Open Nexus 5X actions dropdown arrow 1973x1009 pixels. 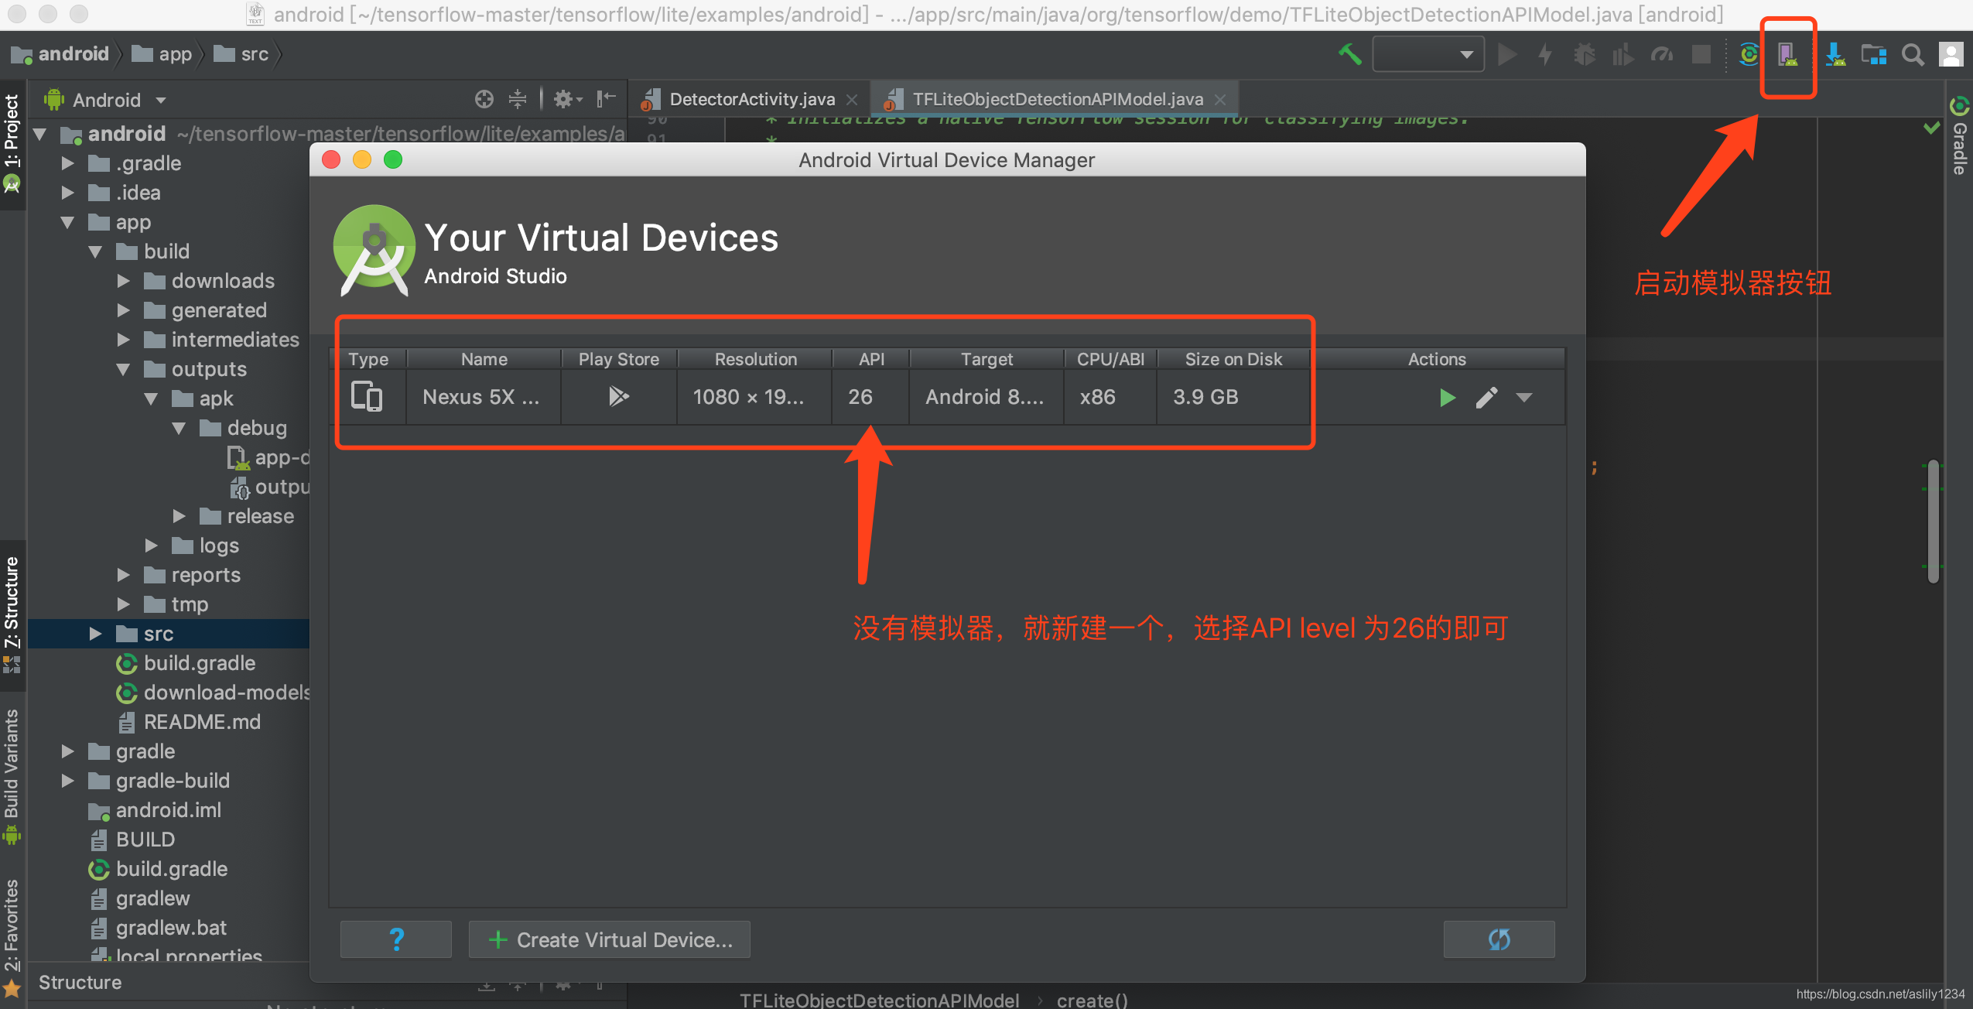coord(1524,398)
